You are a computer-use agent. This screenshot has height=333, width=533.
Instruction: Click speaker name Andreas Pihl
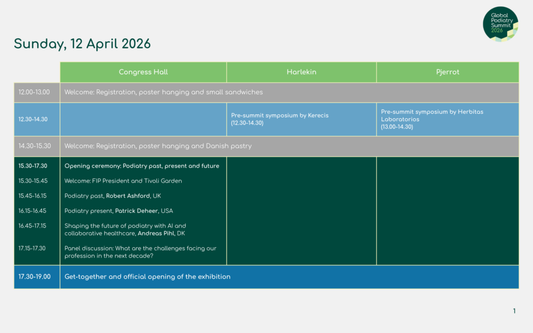click(156, 234)
